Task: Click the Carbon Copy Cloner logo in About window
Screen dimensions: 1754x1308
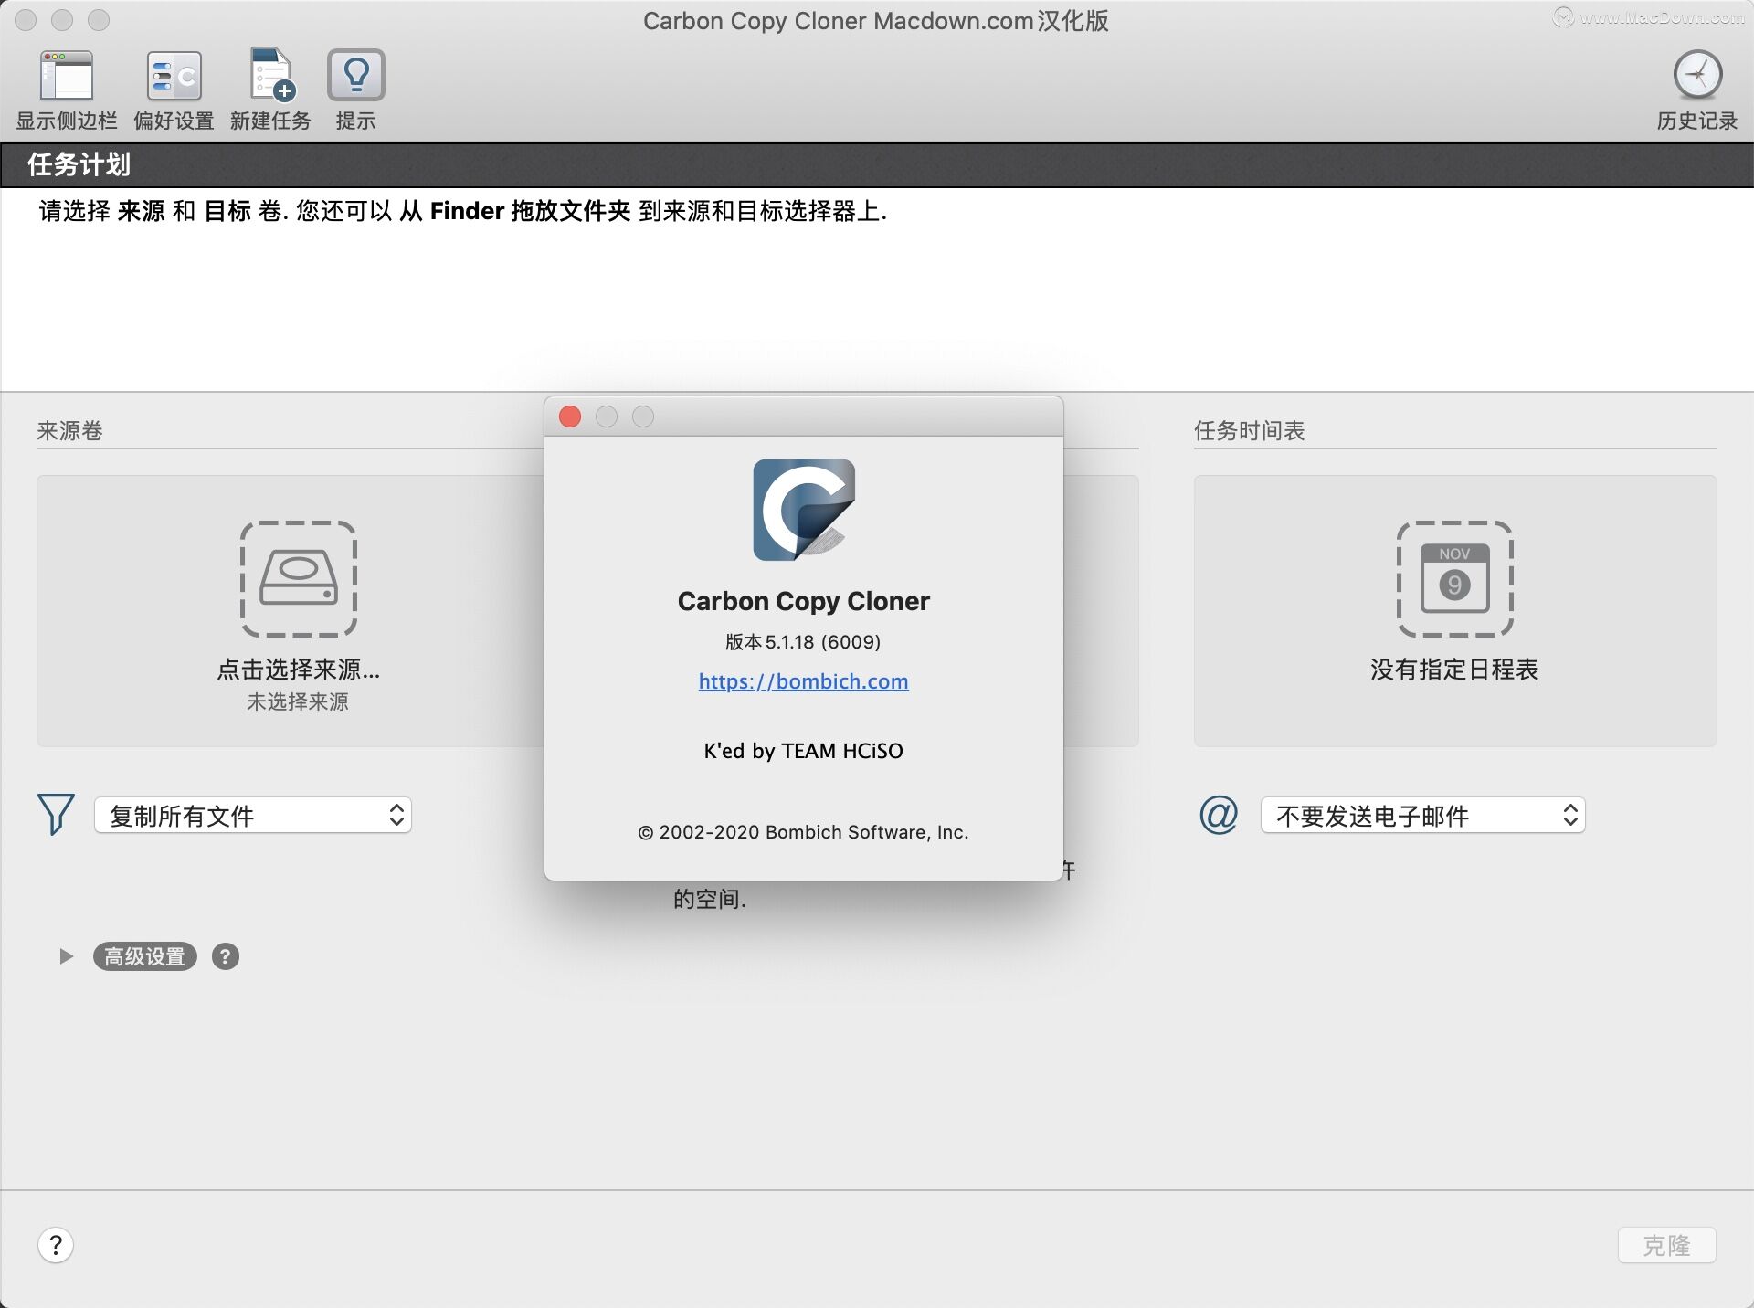Action: coord(804,510)
